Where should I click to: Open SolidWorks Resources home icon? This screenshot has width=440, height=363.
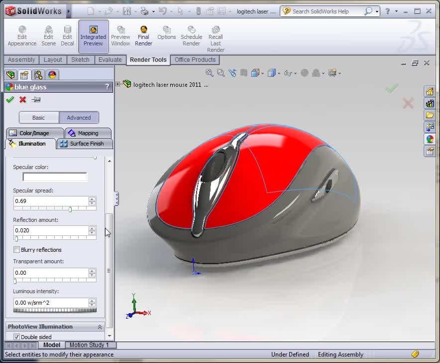coord(430,92)
